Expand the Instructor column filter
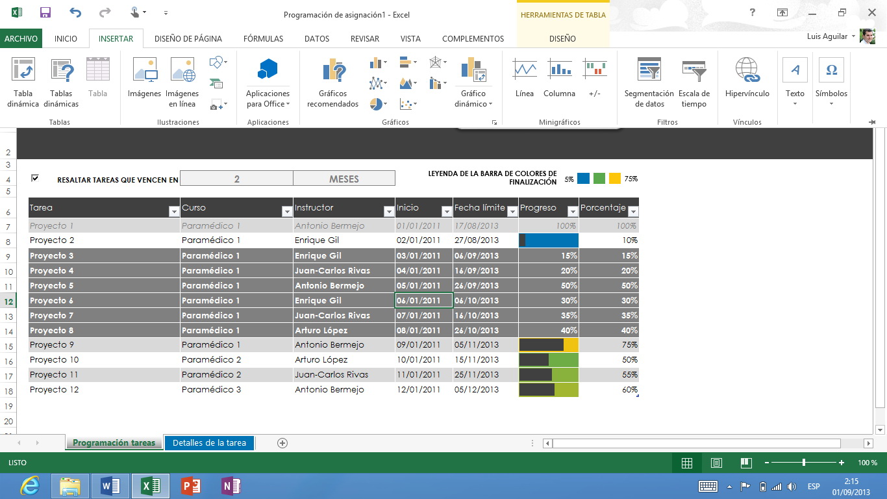 coord(388,211)
